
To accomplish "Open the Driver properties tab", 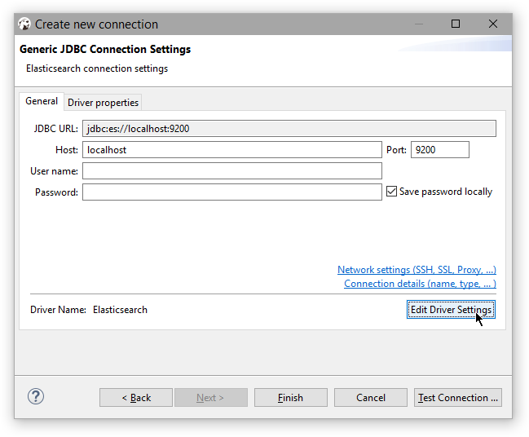I will 104,103.
